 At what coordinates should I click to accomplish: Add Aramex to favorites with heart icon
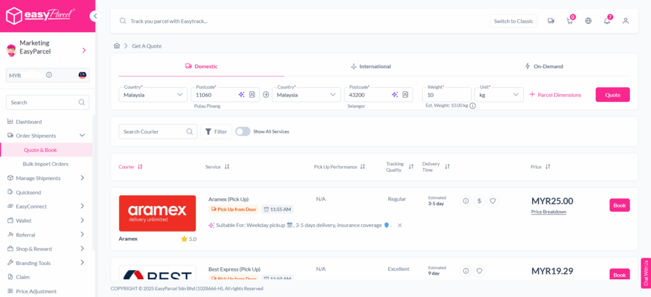(x=493, y=201)
